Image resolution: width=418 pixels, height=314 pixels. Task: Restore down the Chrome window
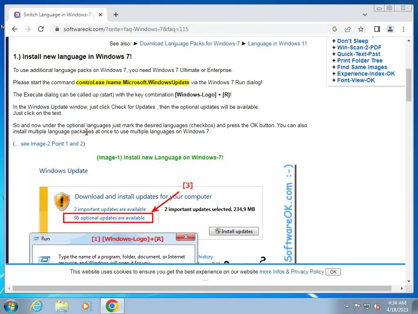click(x=389, y=8)
